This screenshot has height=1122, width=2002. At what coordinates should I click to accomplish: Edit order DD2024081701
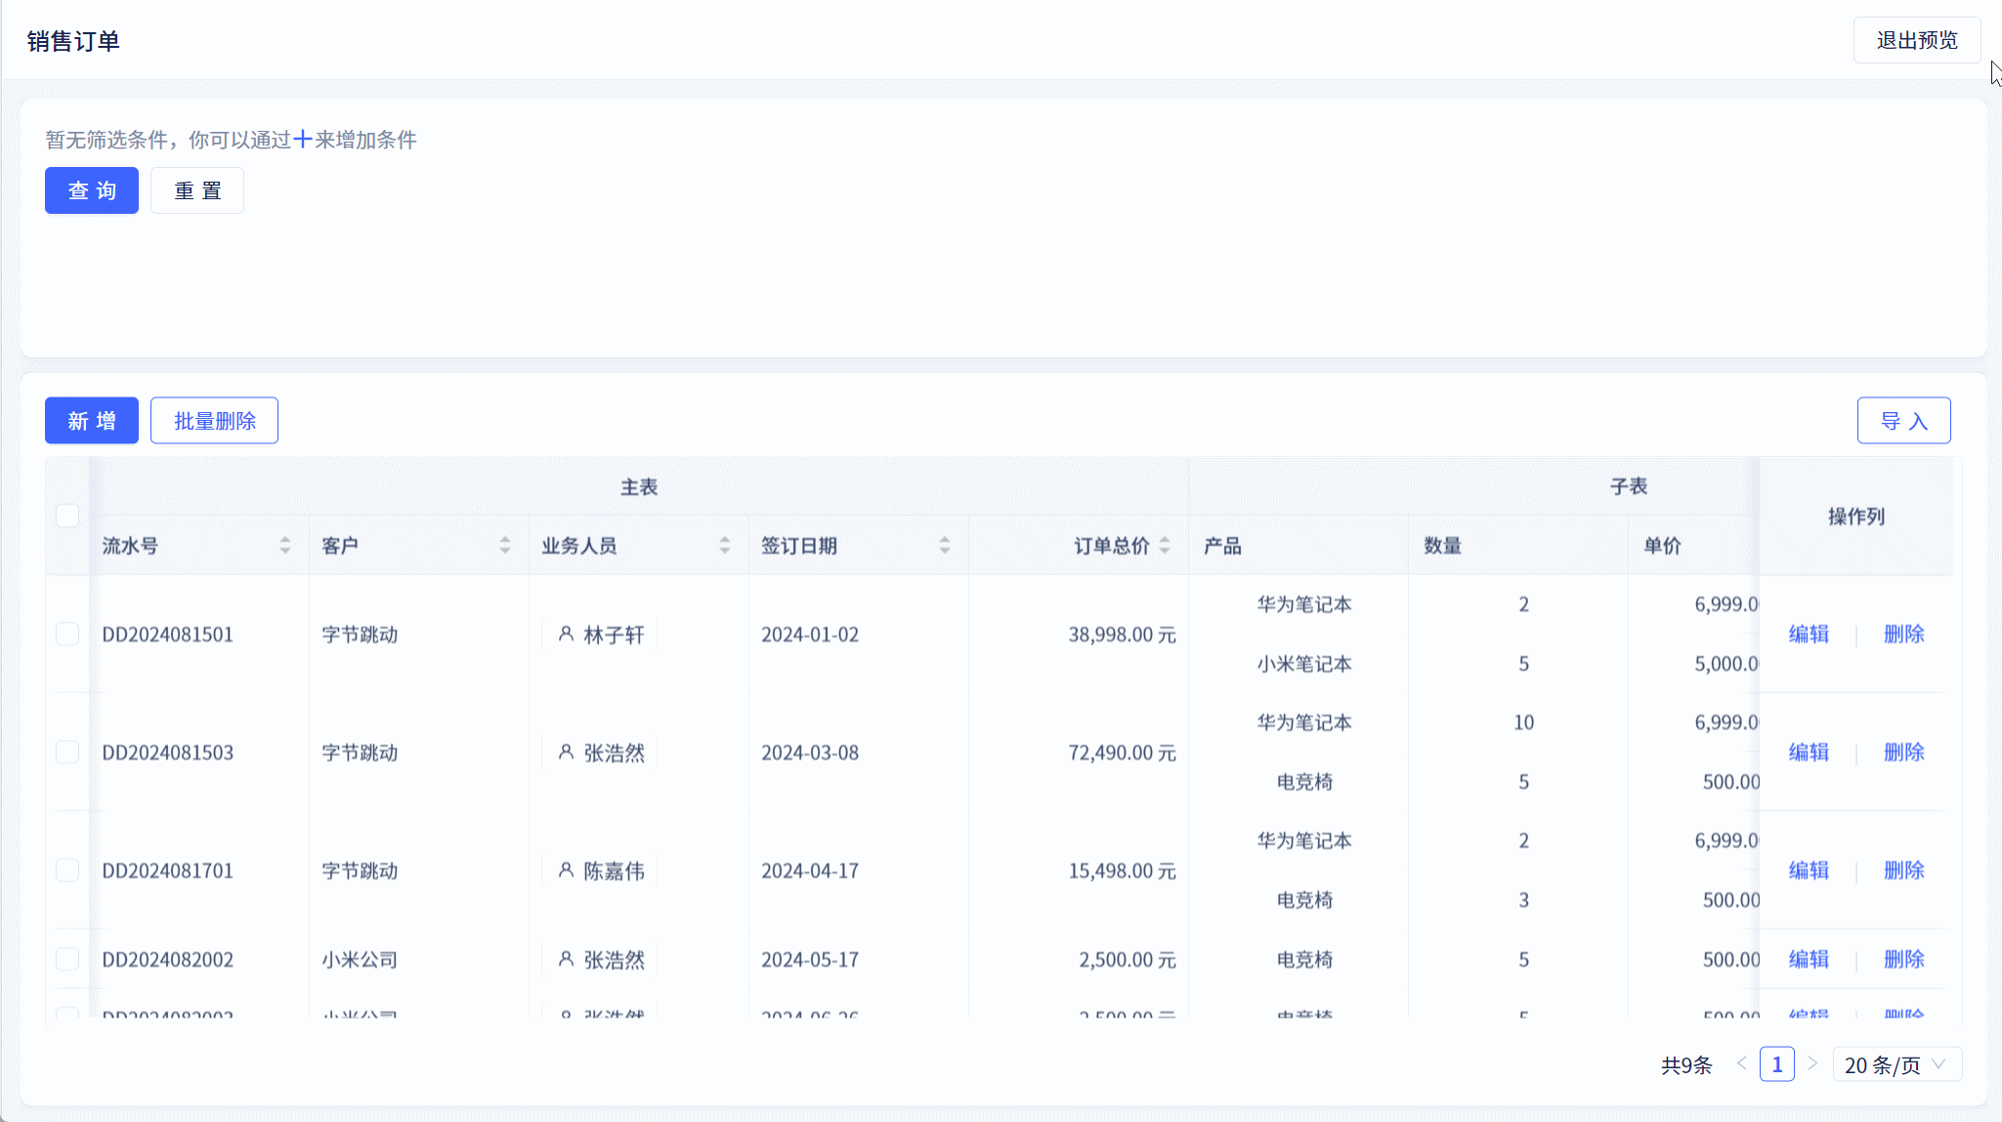pyautogui.click(x=1809, y=870)
